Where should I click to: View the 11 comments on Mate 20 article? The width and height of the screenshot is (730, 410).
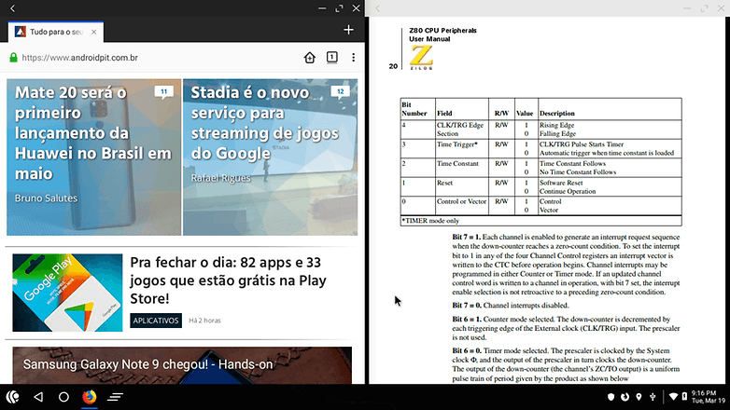coord(164,92)
